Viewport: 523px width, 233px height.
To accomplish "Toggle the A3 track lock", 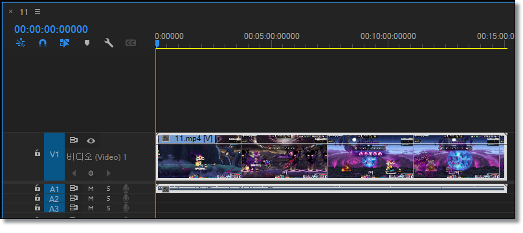I will tap(38, 207).
